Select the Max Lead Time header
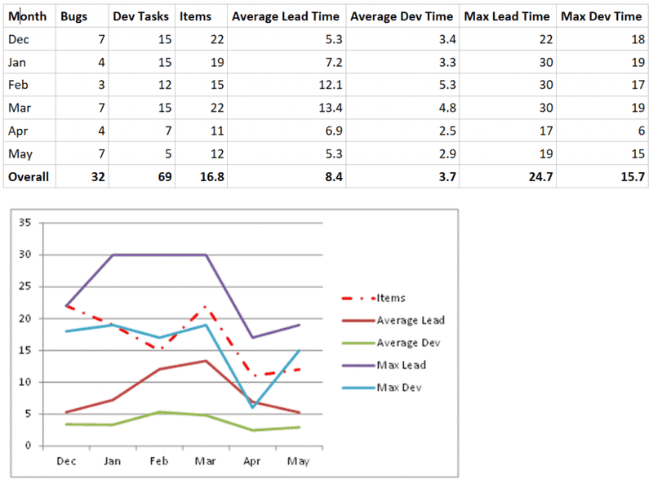This screenshot has width=653, height=484. click(x=508, y=16)
